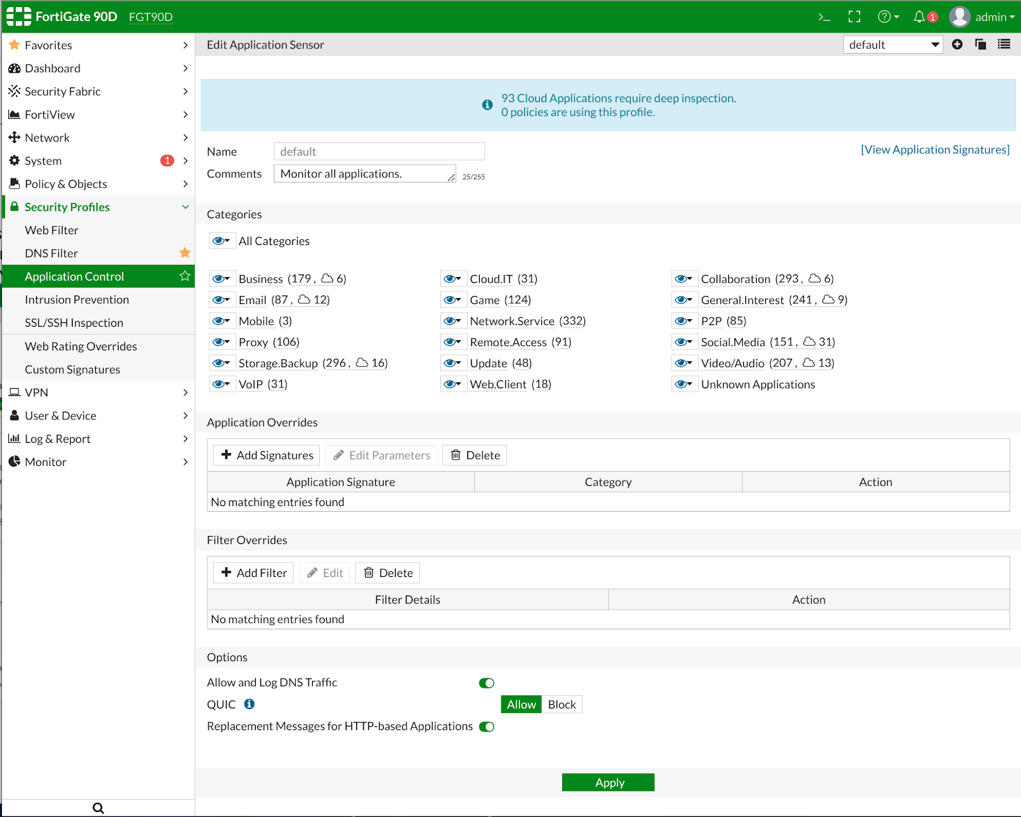Delete selected application override
This screenshot has height=817, width=1021.
click(474, 455)
